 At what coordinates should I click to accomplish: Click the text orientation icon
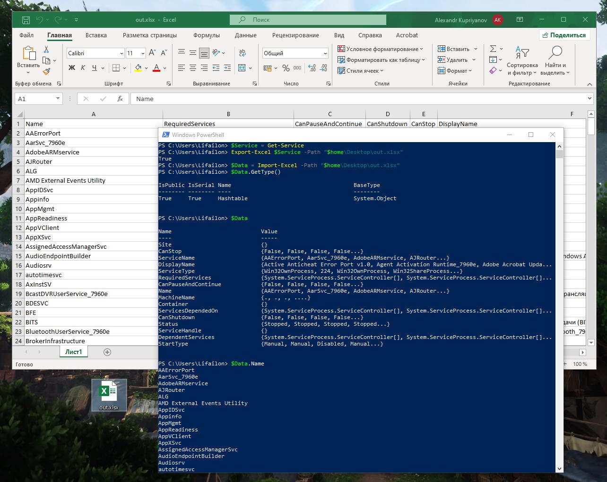tap(216, 53)
